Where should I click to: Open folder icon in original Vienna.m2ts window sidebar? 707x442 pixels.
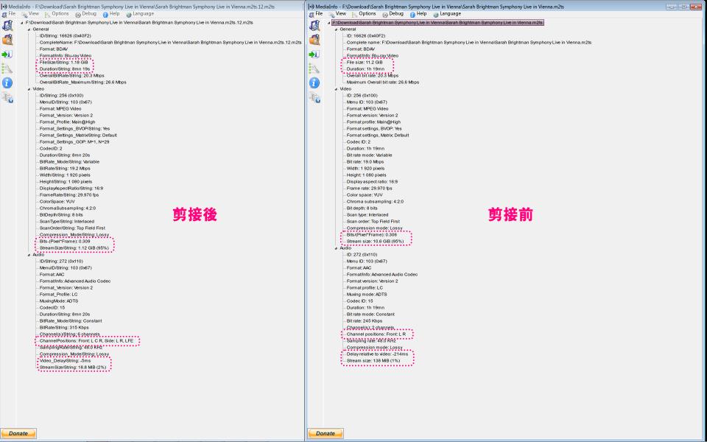[x=314, y=40]
